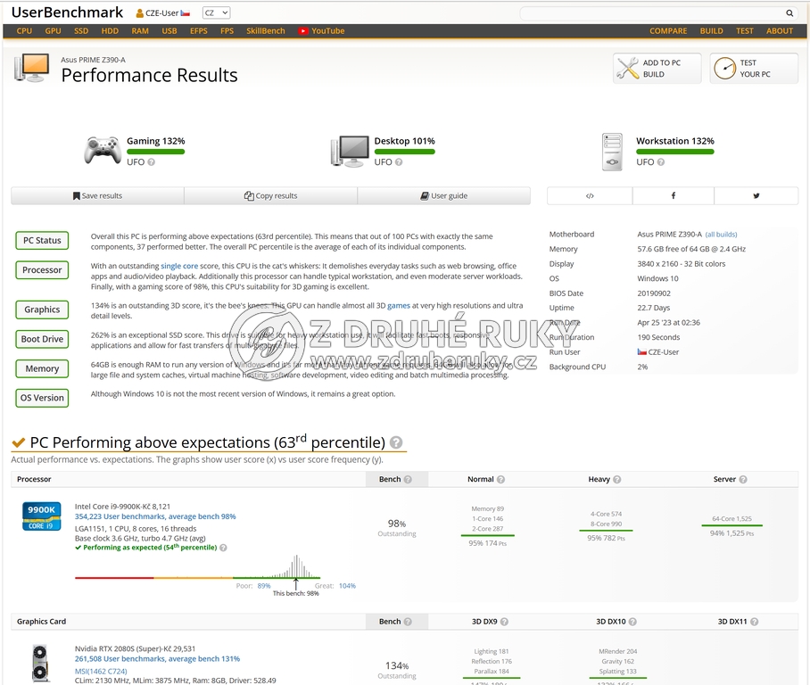Screen dimensions: 810x685
Task: Click the Memory section button
Action: coord(42,369)
